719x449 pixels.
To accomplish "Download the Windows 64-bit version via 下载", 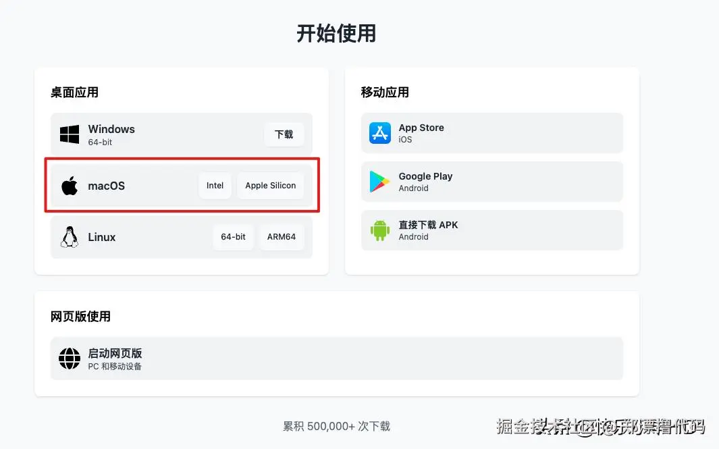I will [284, 134].
